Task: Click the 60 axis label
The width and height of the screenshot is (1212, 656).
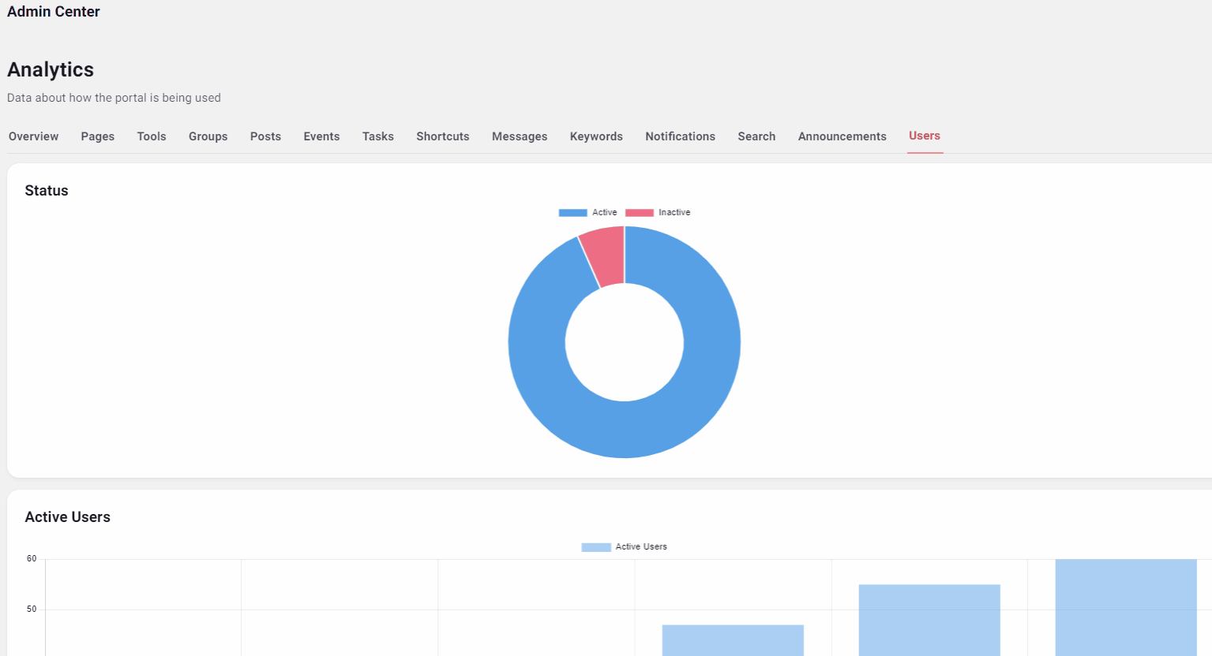Action: [x=32, y=558]
